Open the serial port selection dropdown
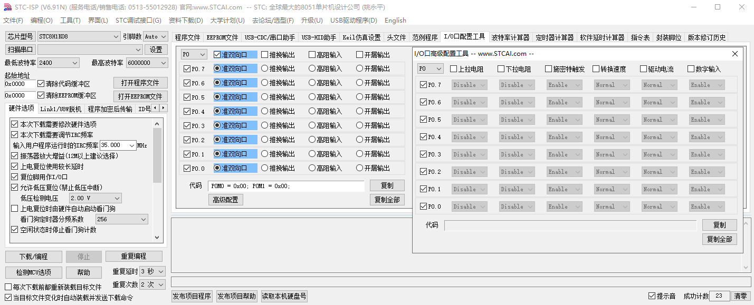 pyautogui.click(x=90, y=50)
